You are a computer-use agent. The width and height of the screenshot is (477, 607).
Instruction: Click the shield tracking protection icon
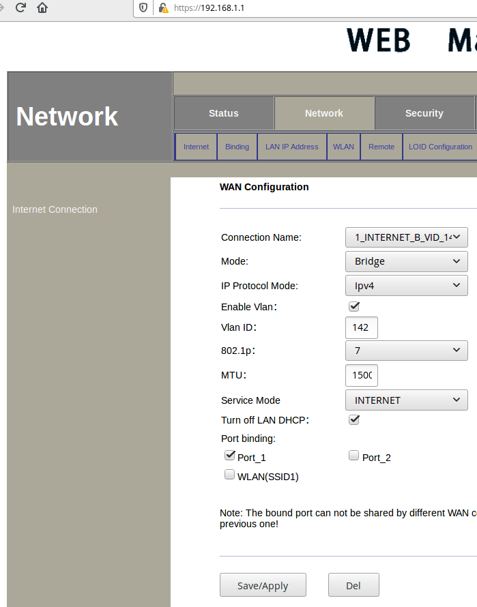pos(143,8)
